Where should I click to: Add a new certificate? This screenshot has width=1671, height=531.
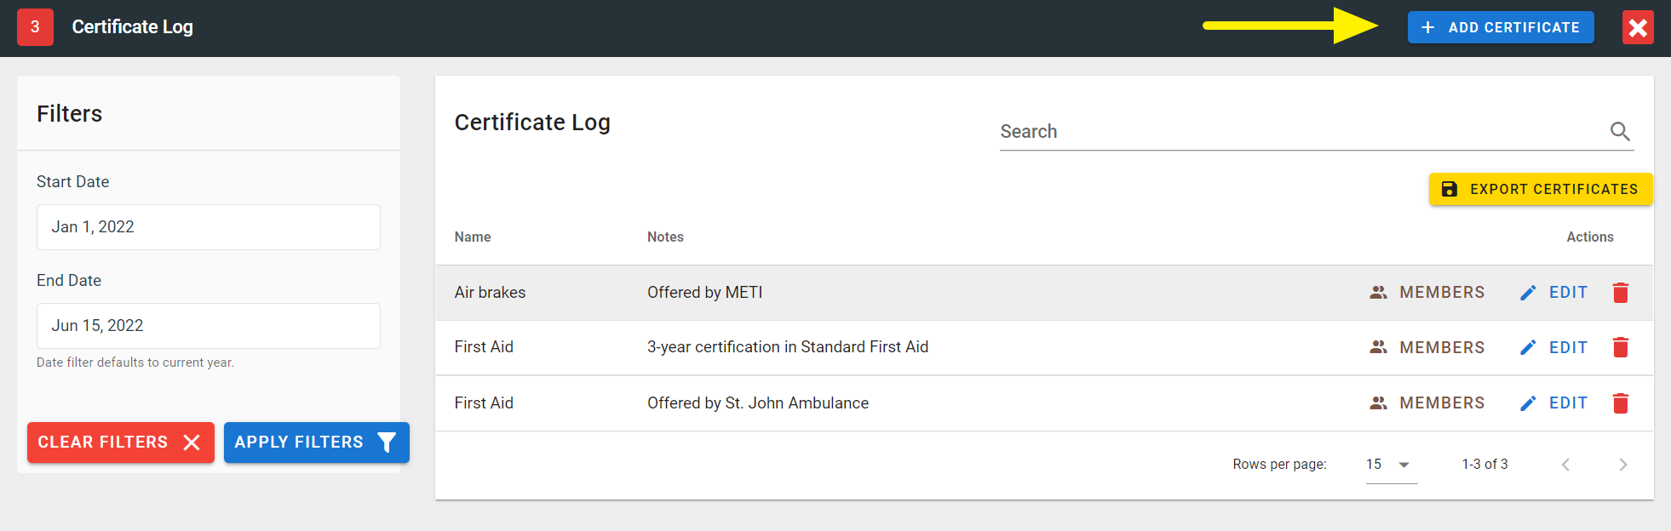point(1500,27)
